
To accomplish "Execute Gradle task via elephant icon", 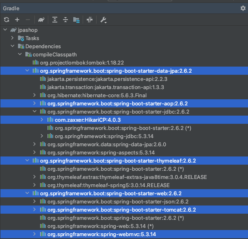I will 41,20.
